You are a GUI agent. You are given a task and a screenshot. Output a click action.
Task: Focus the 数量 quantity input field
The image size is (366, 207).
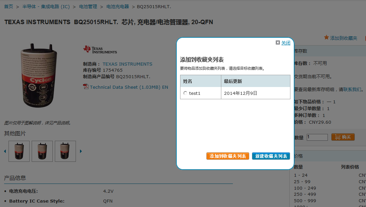tap(317, 137)
